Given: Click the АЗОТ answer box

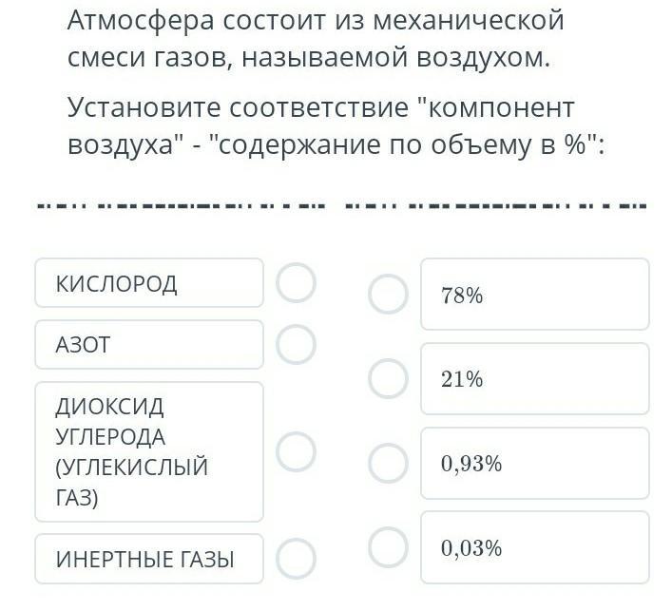Looking at the screenshot, I should (x=149, y=345).
